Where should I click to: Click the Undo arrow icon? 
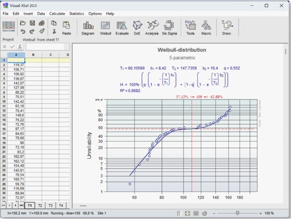pyautogui.click(x=23, y=31)
